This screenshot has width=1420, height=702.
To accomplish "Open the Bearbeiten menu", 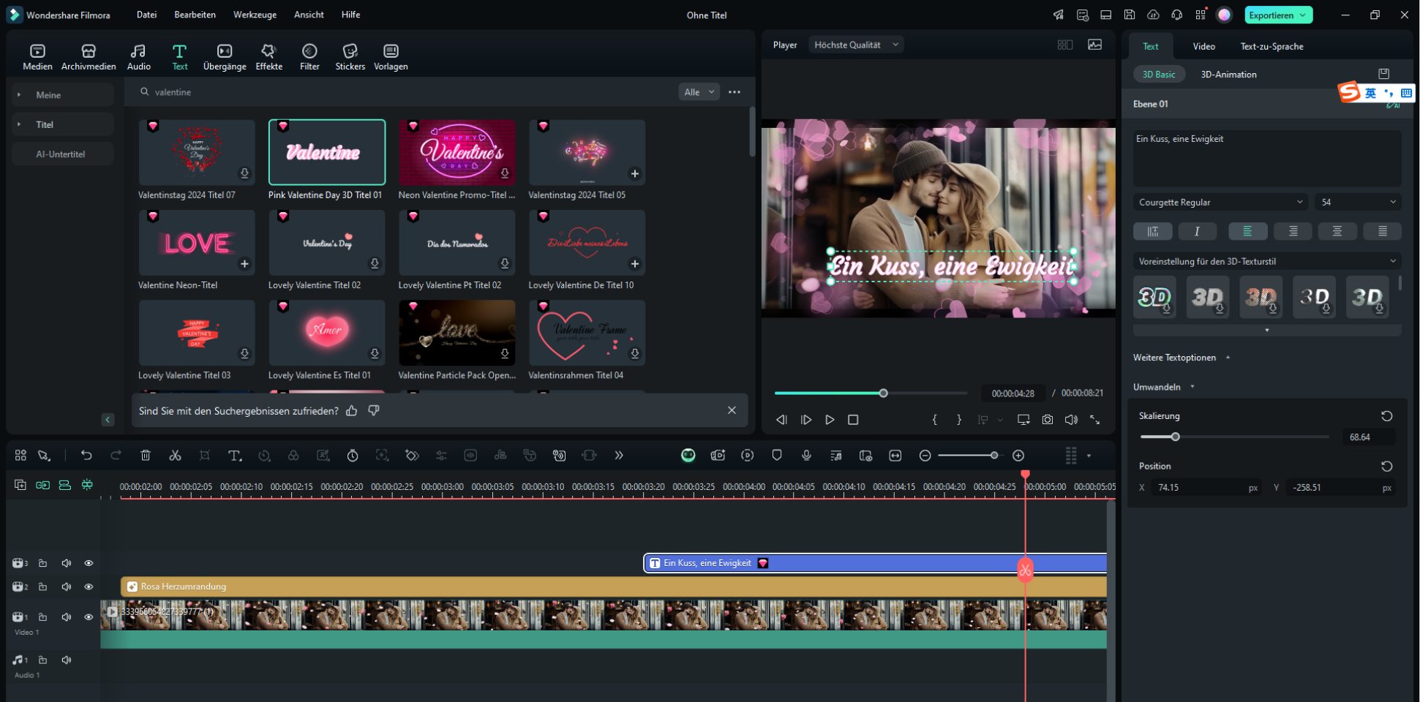I will [195, 15].
